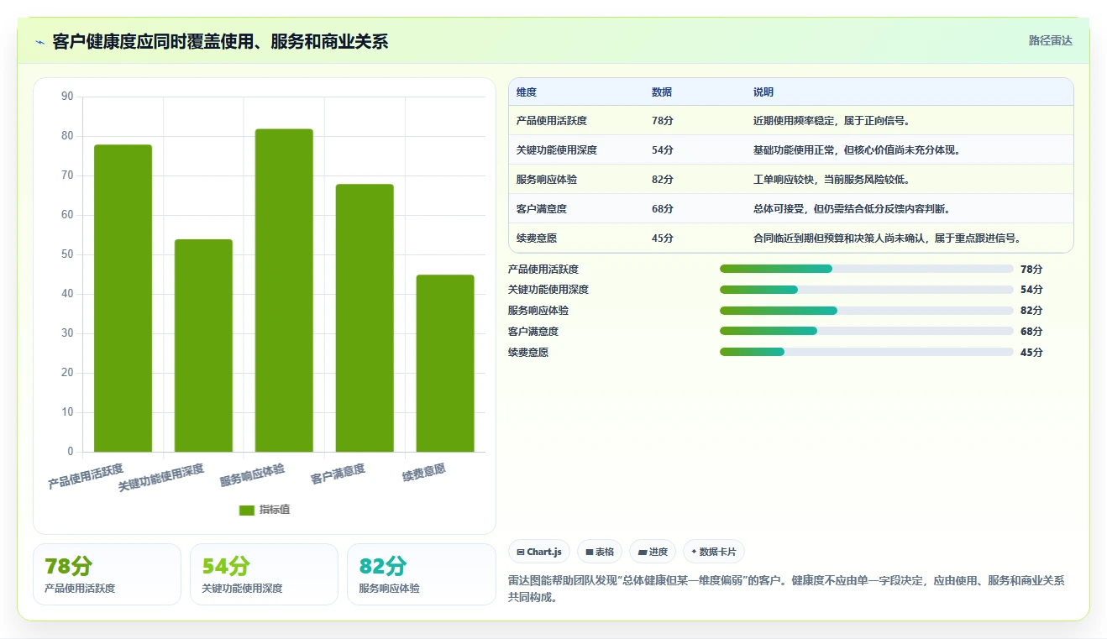Click the 产品使用活跃度 label in the progress list
The width and height of the screenshot is (1107, 639).
543,270
